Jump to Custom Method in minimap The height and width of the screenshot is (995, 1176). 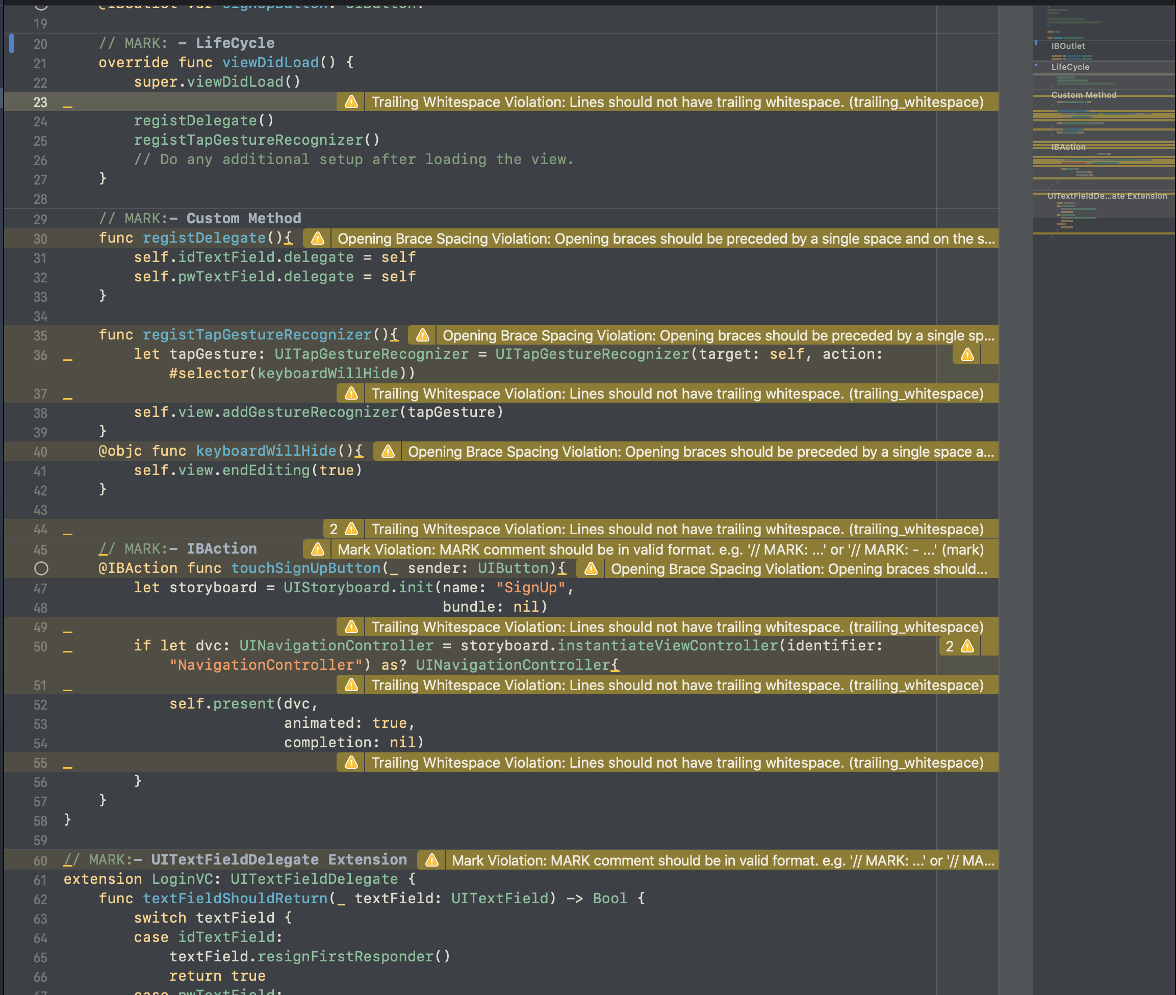(x=1084, y=95)
